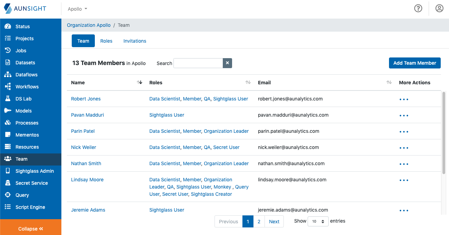Viewport: 449px width, 235px height.
Task: Click the Add Team Member button
Action: click(415, 63)
